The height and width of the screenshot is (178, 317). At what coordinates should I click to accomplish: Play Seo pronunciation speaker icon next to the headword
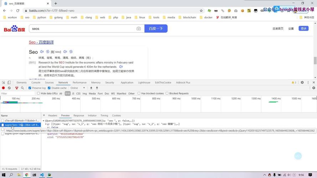click(x=42, y=52)
